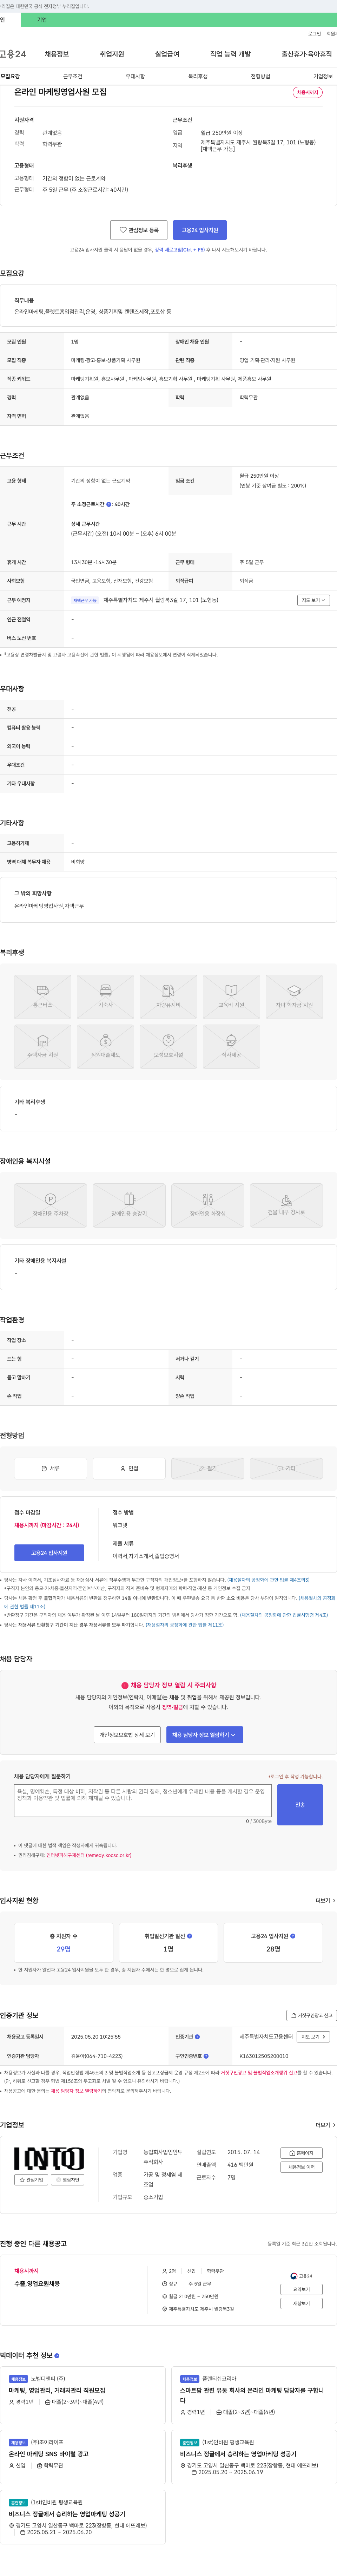Screen dimensions: 337x2576
Task: Jump to the 근무조건 tab
Action: (x=73, y=76)
